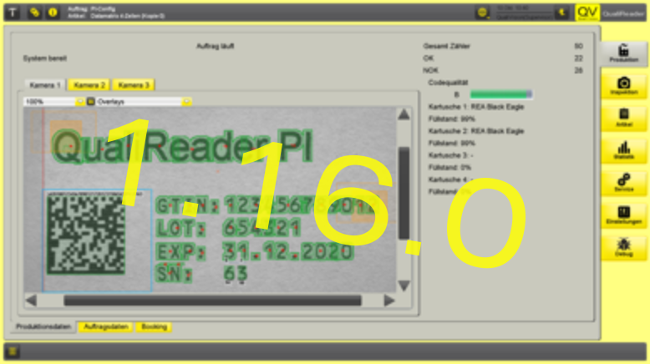Switch to Kamera 3 tab
This screenshot has width=650, height=364.
tap(134, 85)
